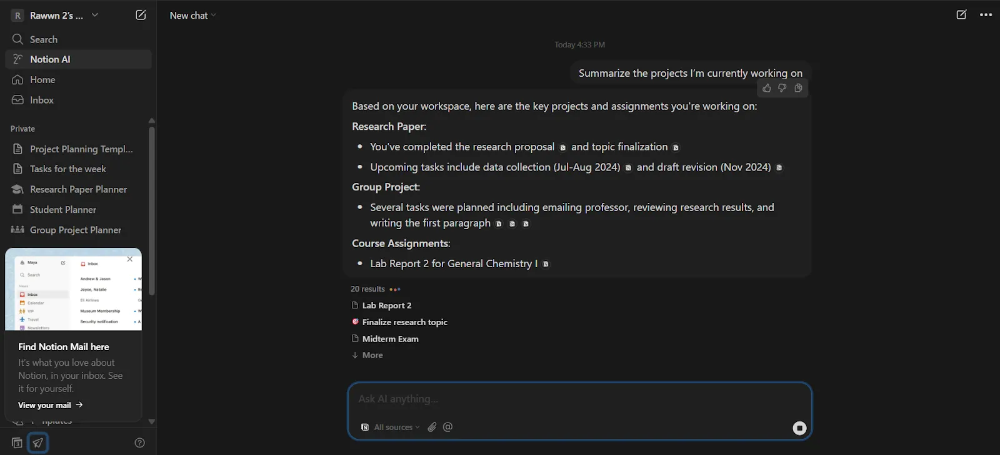Image resolution: width=1000 pixels, height=455 pixels.
Task: Open the Lab Report 2 result link
Action: [x=386, y=306]
